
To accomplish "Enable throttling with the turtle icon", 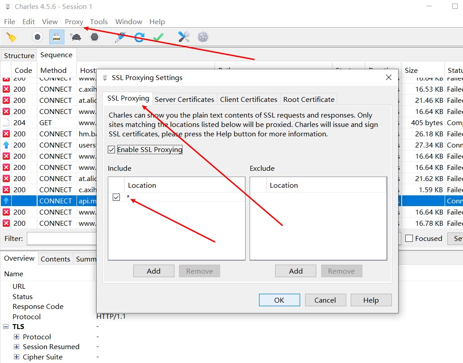I will point(76,37).
